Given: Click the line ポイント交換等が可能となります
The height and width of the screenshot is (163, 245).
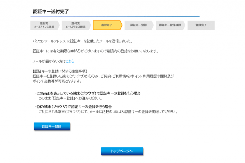Looking at the screenshot, I should click(57, 81).
